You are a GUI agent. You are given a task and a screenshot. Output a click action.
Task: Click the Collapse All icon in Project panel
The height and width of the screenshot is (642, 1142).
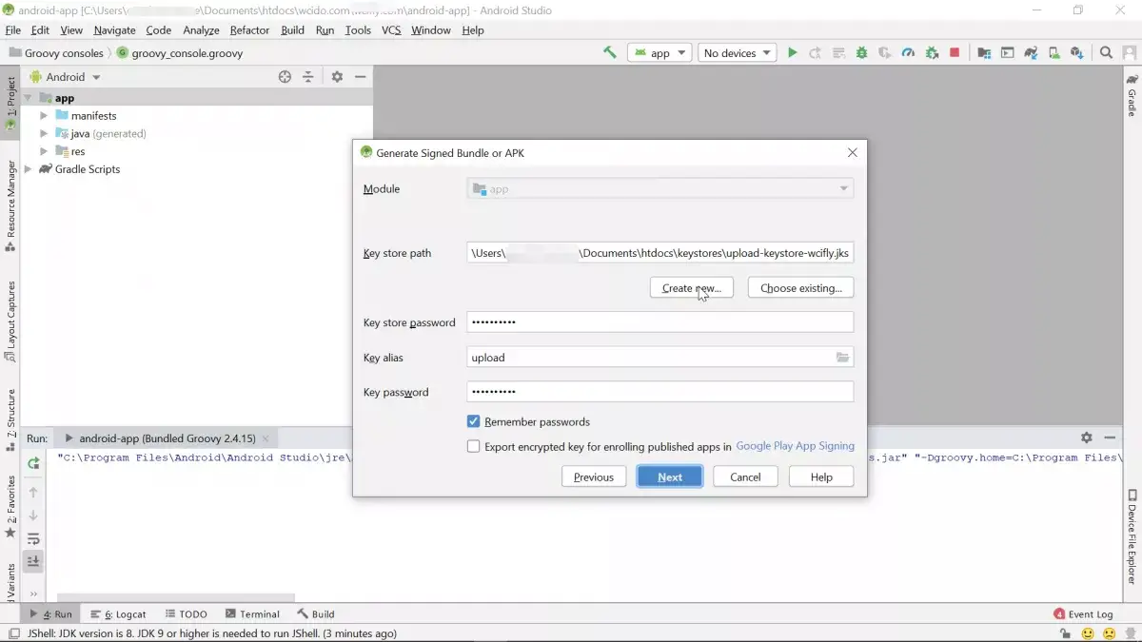[x=308, y=77]
